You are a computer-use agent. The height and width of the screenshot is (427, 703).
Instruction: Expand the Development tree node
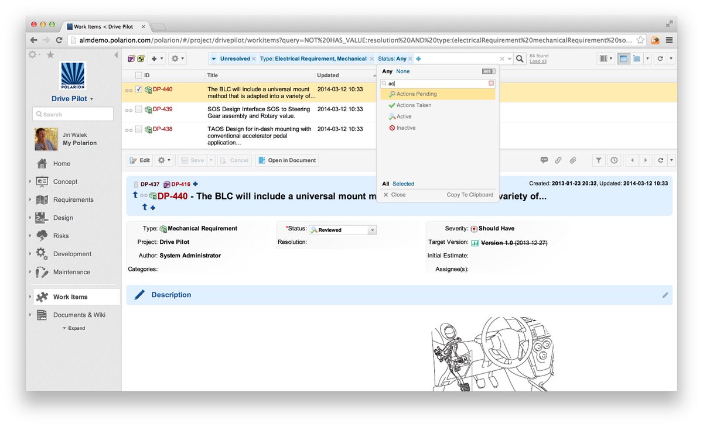pos(30,254)
